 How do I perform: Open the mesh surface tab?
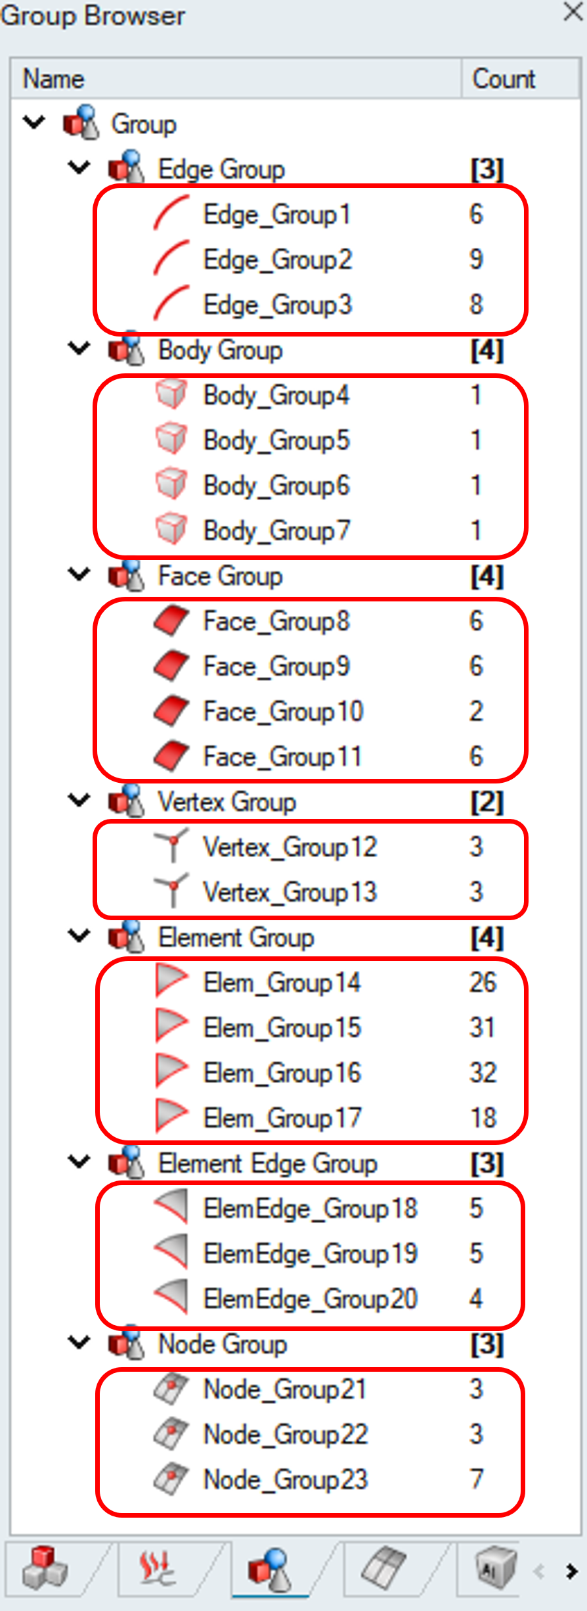385,1568
